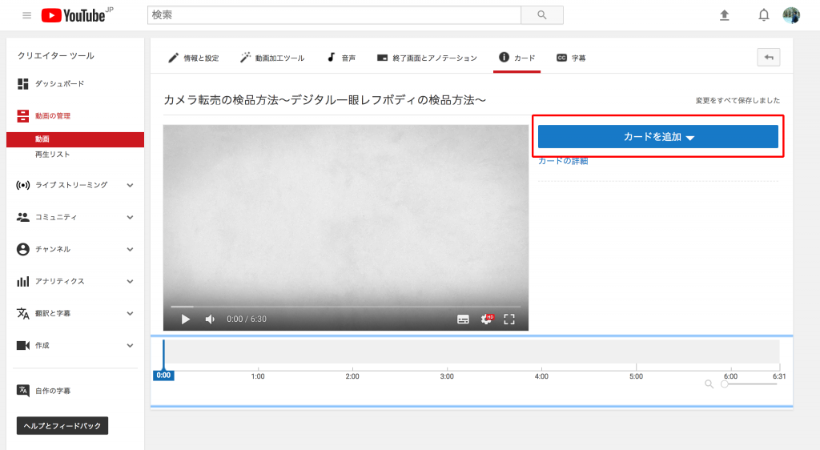Open ダッシュボード in the sidebar
820x450 pixels.
pyautogui.click(x=59, y=83)
